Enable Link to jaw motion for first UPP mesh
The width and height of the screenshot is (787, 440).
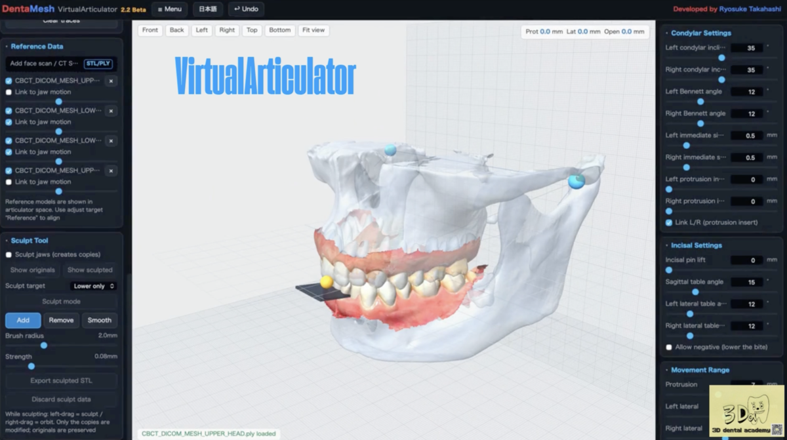point(9,92)
